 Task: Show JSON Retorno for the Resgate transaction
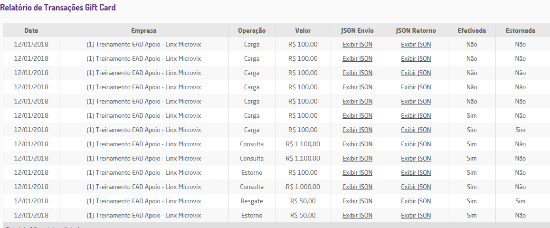416,201
